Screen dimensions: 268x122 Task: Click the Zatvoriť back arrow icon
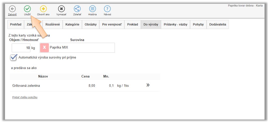point(12,9)
